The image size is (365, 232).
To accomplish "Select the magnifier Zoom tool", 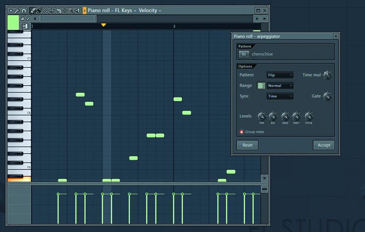I will click(x=71, y=11).
